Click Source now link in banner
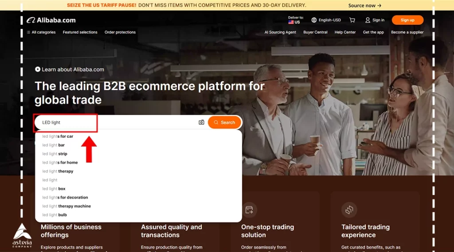 (x=364, y=5)
